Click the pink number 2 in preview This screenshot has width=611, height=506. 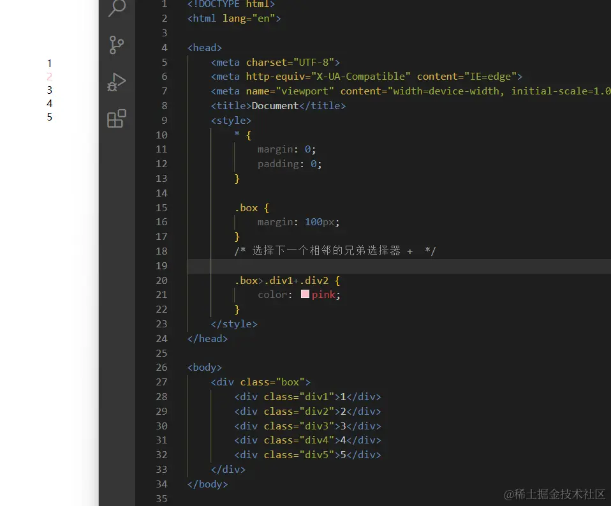click(x=50, y=77)
